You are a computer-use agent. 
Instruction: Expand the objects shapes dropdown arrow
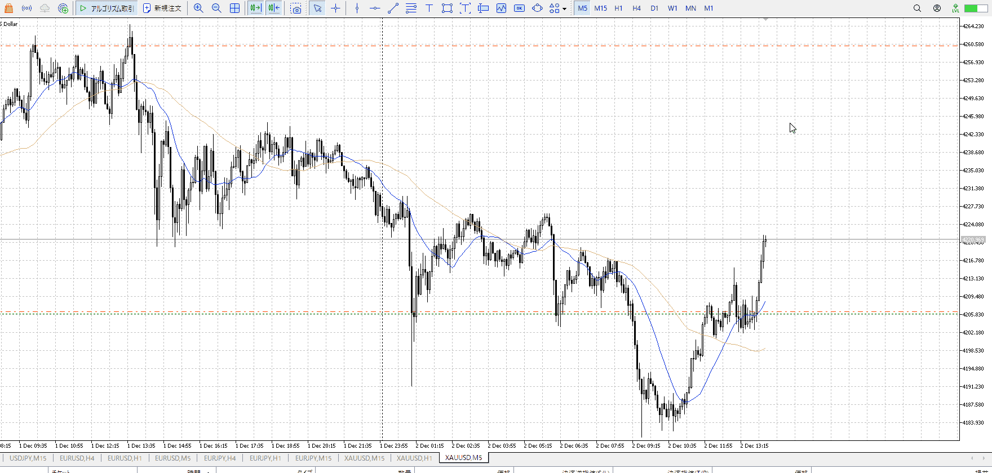[564, 9]
